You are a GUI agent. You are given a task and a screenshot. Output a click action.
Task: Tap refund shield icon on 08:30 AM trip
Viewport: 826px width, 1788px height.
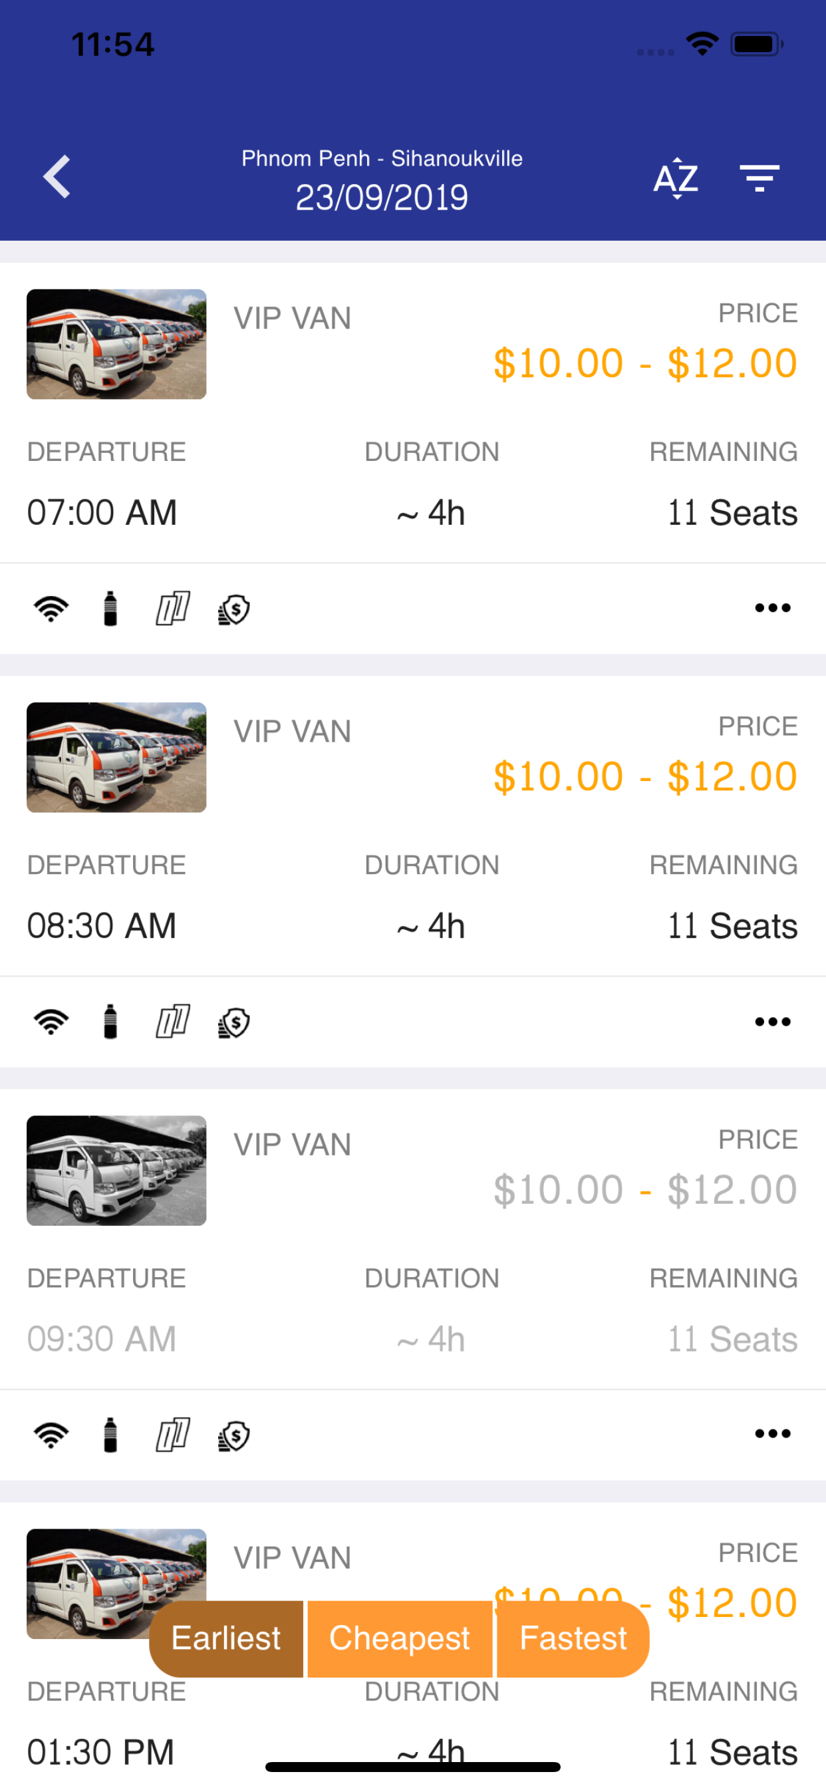click(234, 1022)
